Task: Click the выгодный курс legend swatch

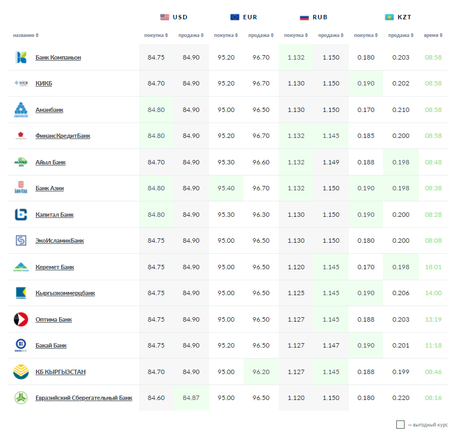Action: 401,424
